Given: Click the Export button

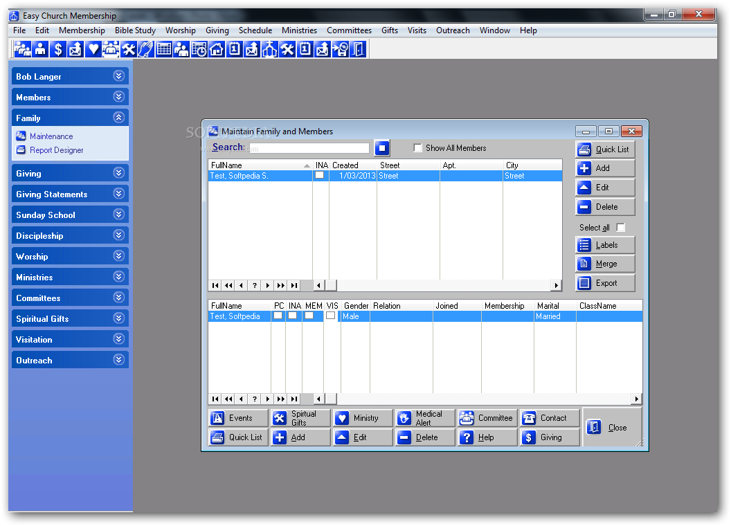Looking at the screenshot, I should [x=605, y=283].
